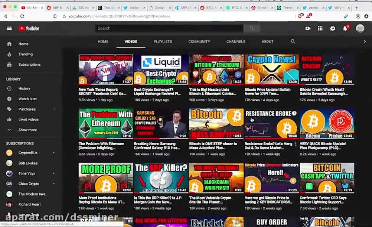This screenshot has width=372, height=227.
Task: Open the ABOUT tab
Action: pos(267,41)
